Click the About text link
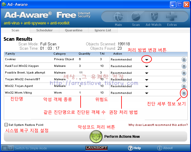191x152 pixels. coord(168,148)
